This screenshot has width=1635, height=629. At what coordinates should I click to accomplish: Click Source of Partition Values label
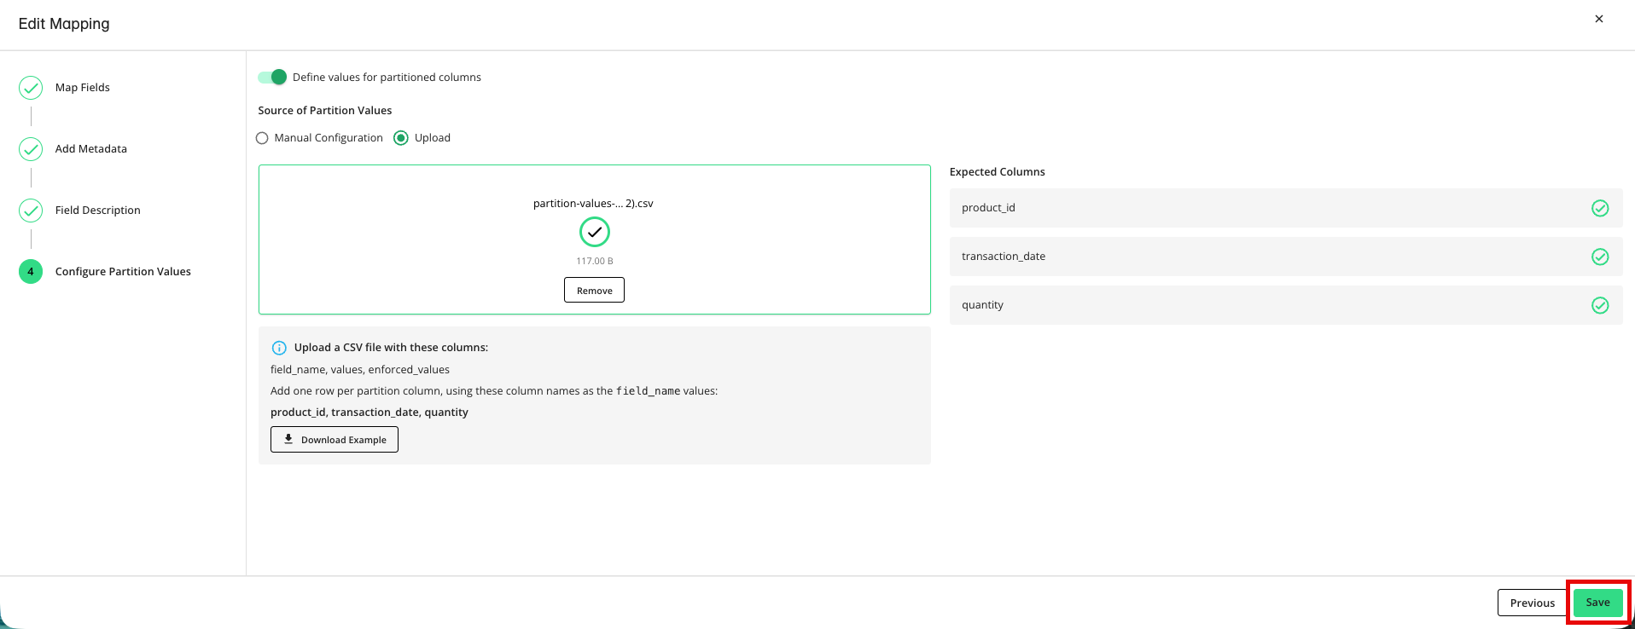325,110
